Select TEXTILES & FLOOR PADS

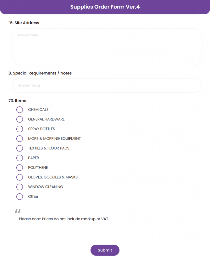pos(20,148)
